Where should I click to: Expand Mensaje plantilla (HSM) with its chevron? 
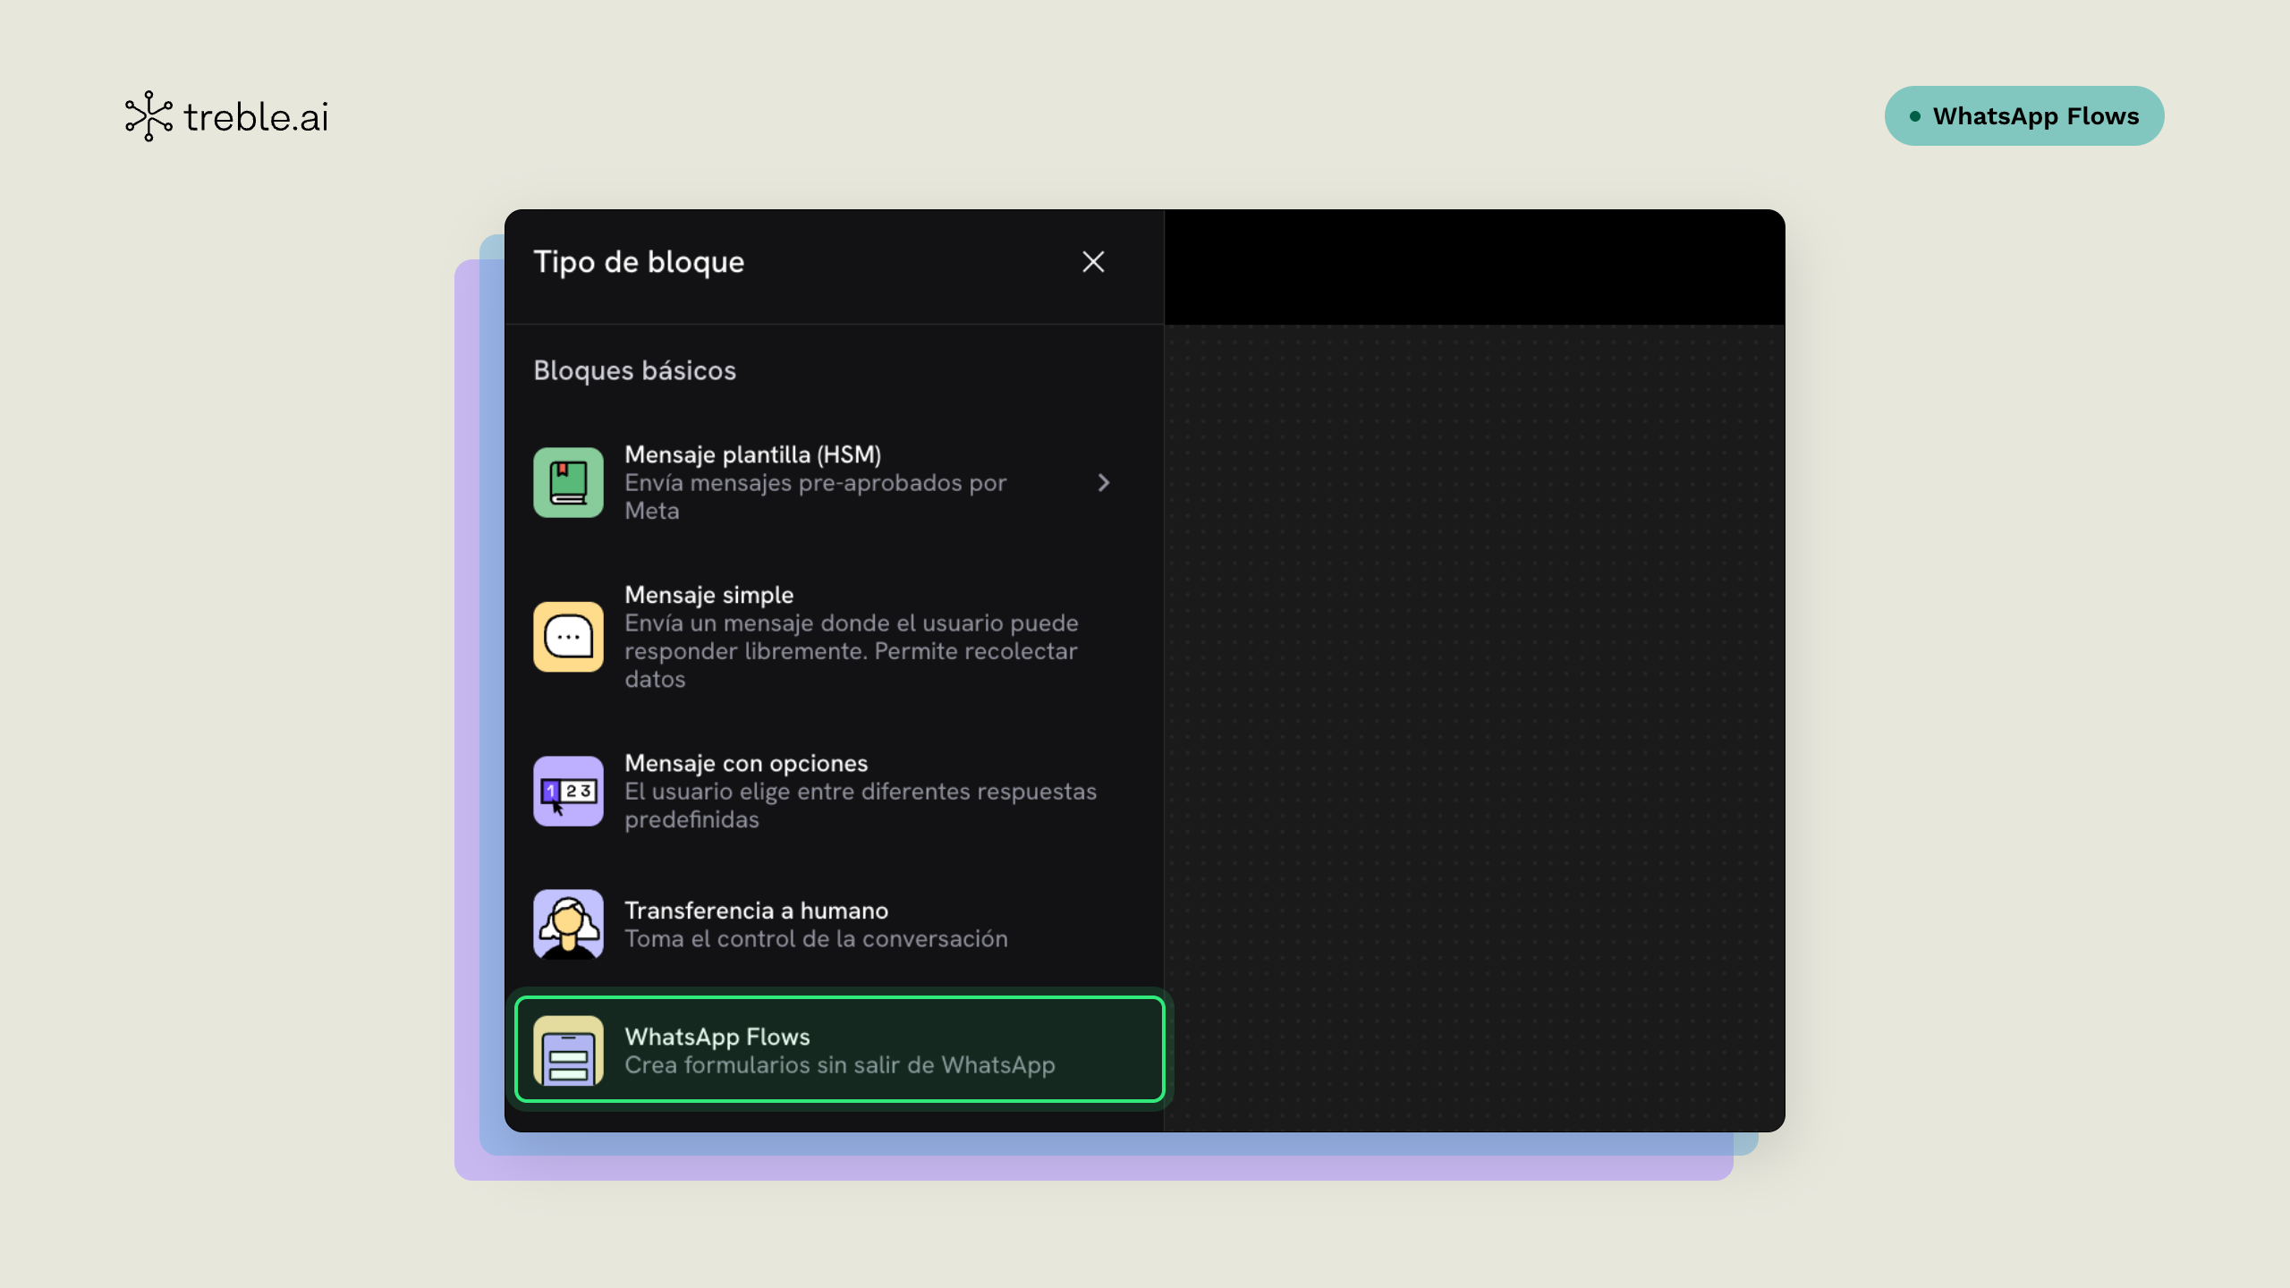coord(1104,483)
